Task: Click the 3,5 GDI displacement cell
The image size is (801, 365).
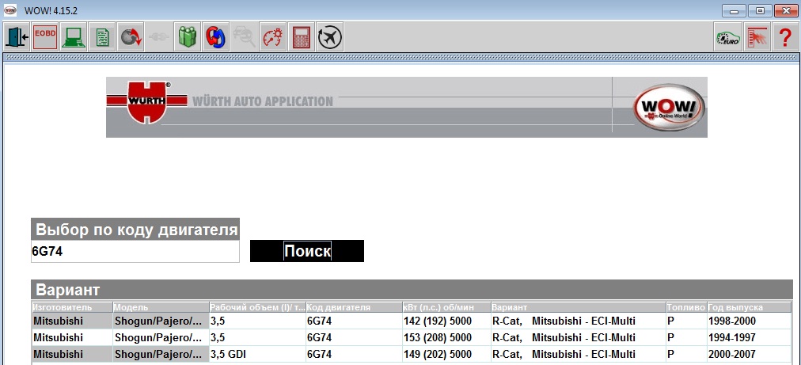Action: pos(257,354)
